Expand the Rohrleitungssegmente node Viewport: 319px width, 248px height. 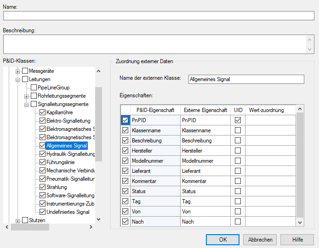tap(27, 96)
